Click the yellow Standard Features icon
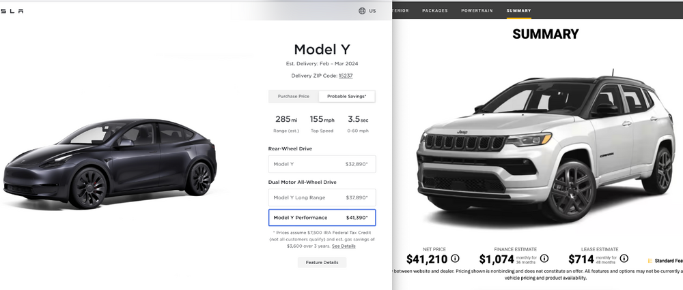 pyautogui.click(x=650, y=261)
